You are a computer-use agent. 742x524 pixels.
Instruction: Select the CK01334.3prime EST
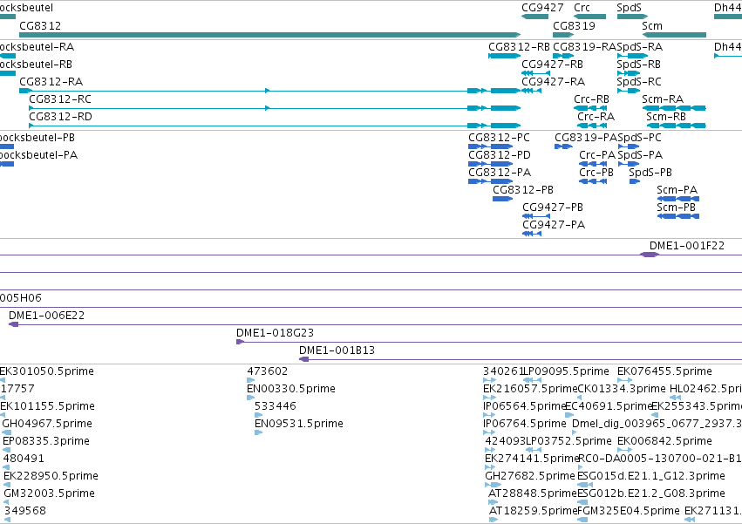[622, 389]
